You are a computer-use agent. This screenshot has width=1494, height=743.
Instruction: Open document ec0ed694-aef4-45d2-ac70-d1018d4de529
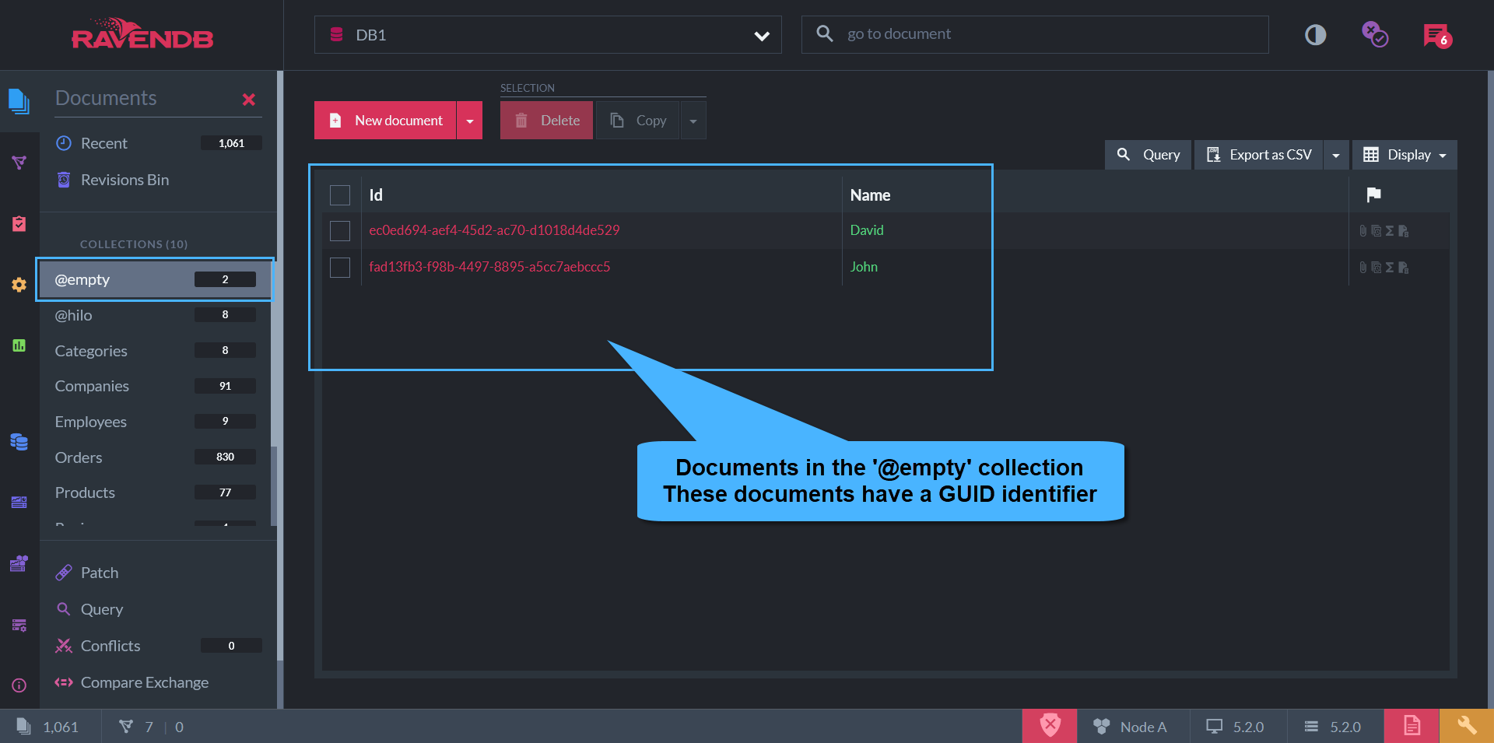point(494,230)
